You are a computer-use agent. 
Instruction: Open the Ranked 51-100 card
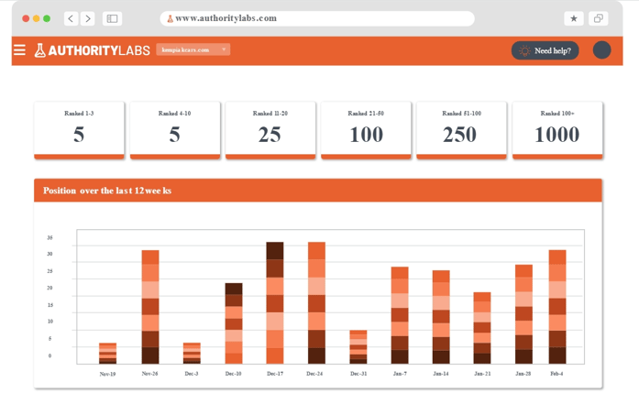[x=461, y=130]
